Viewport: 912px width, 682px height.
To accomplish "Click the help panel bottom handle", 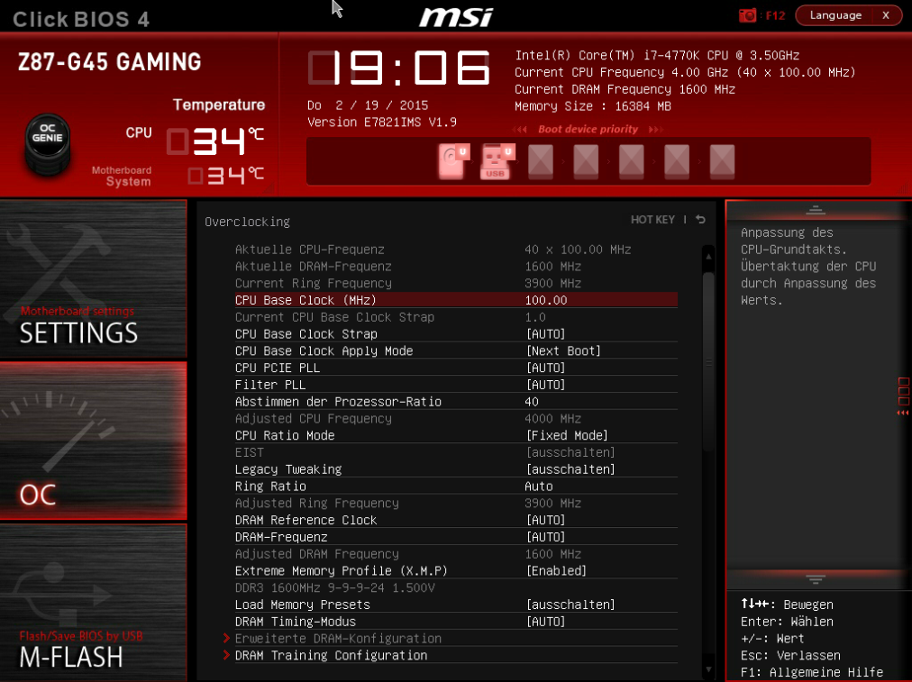I will pyautogui.click(x=815, y=579).
